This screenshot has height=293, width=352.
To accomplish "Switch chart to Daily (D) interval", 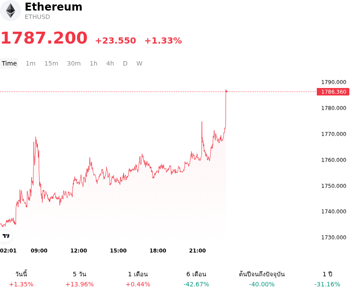I will (125, 63).
